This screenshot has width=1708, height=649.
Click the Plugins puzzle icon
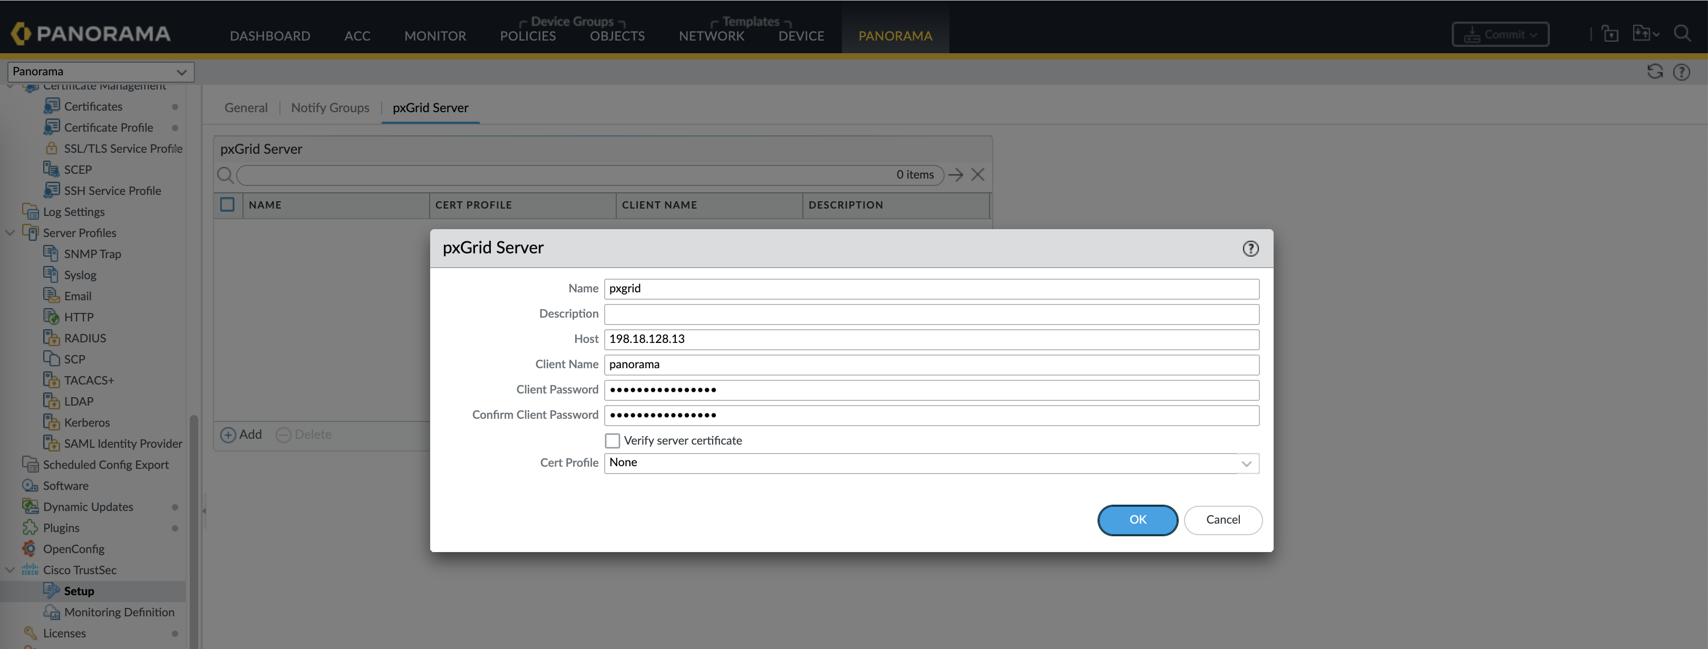[x=30, y=528]
